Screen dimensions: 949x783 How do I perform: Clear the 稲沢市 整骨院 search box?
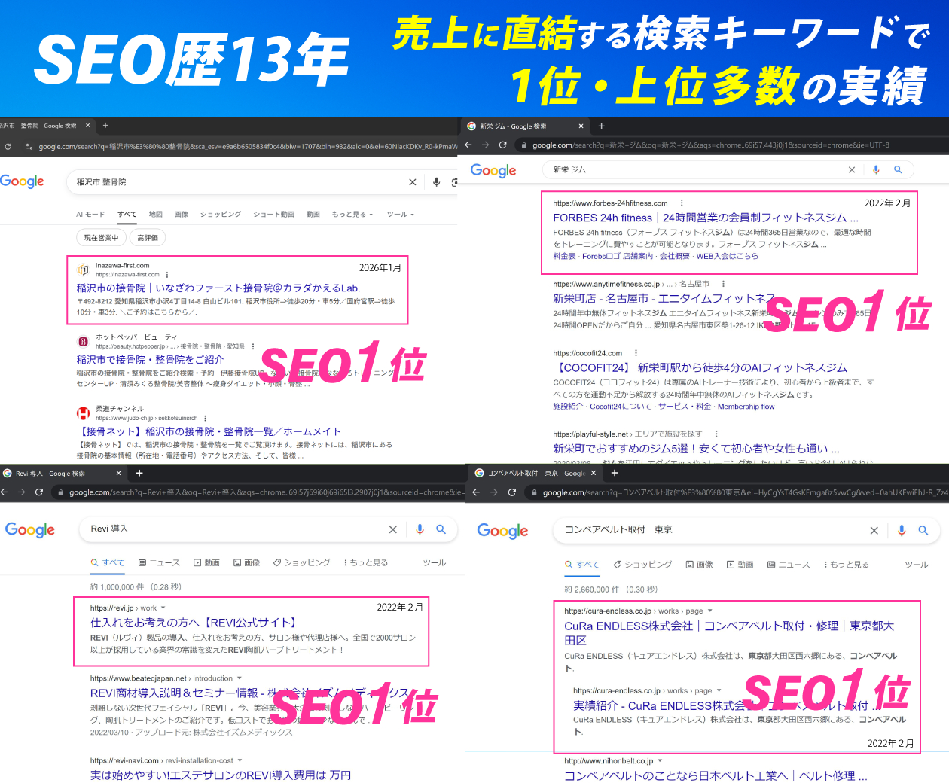412,182
